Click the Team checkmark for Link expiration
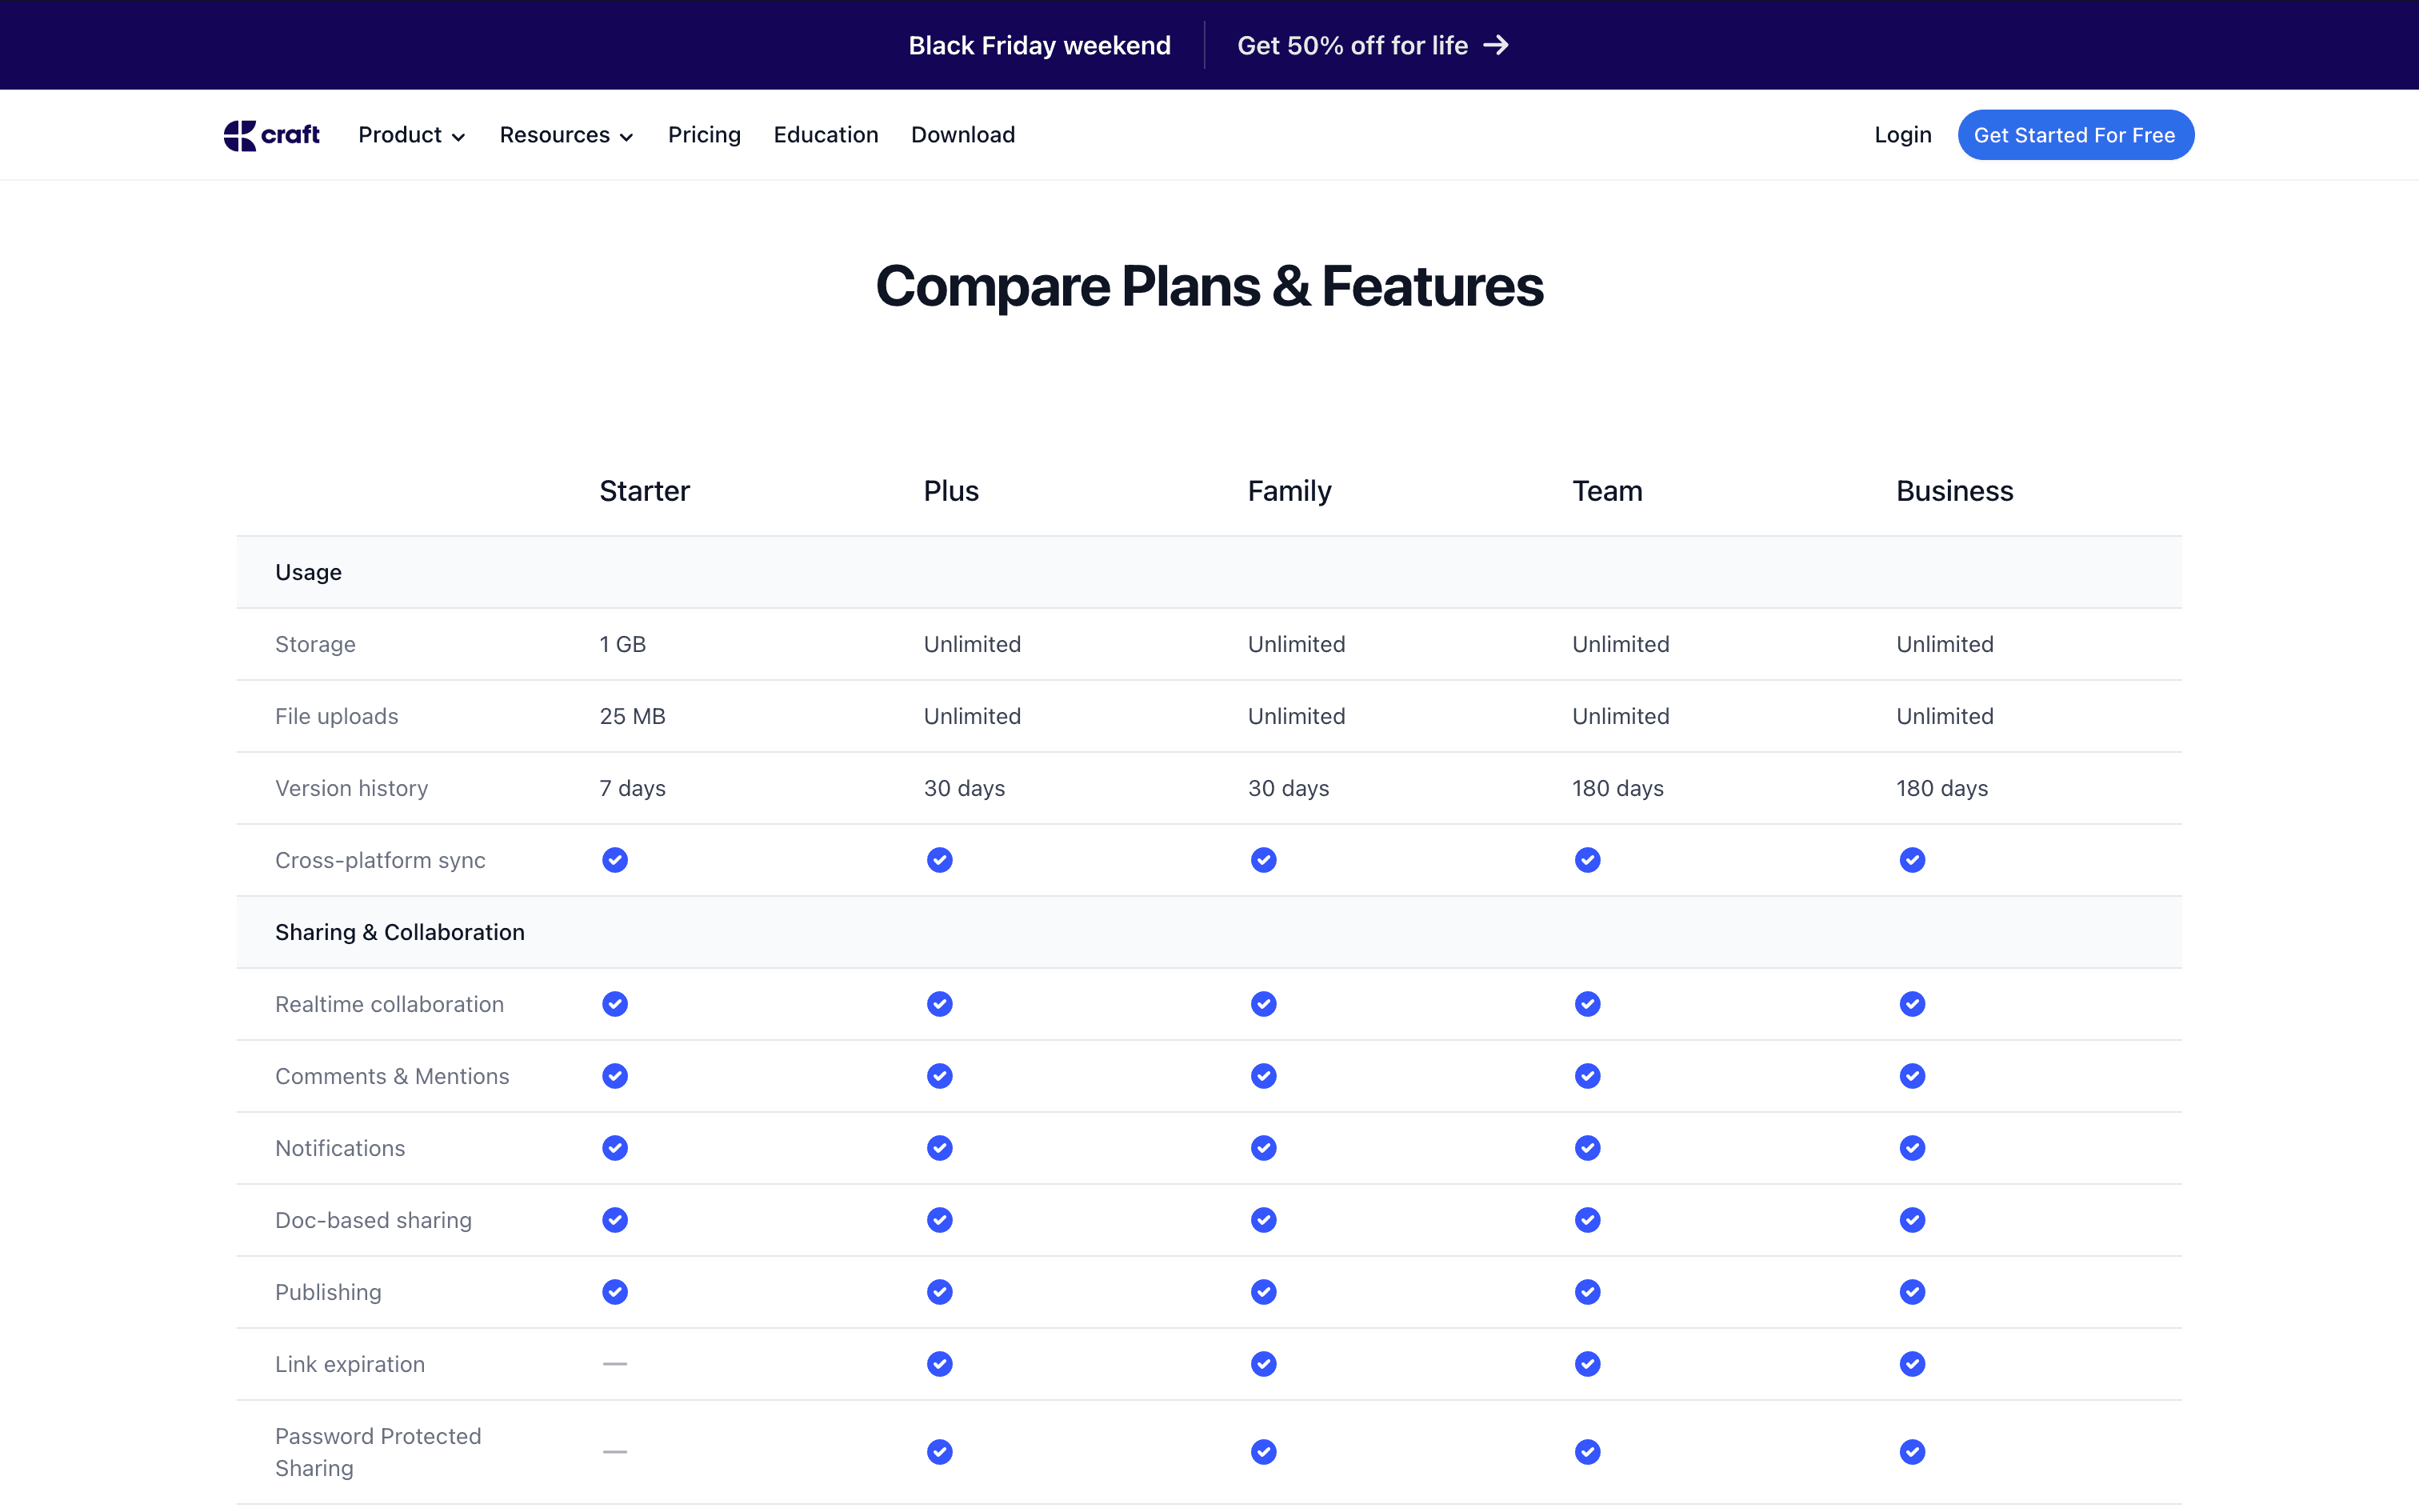The height and width of the screenshot is (1512, 2419). pyautogui.click(x=1587, y=1363)
